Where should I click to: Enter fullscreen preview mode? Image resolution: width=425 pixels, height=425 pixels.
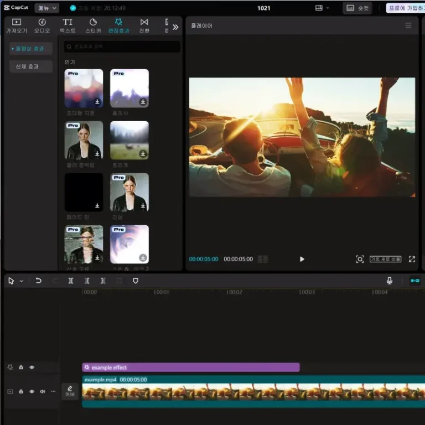(x=412, y=259)
